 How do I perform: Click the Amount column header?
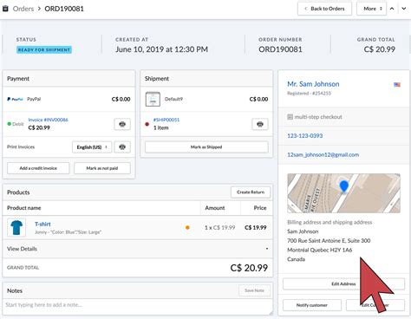tap(215, 208)
